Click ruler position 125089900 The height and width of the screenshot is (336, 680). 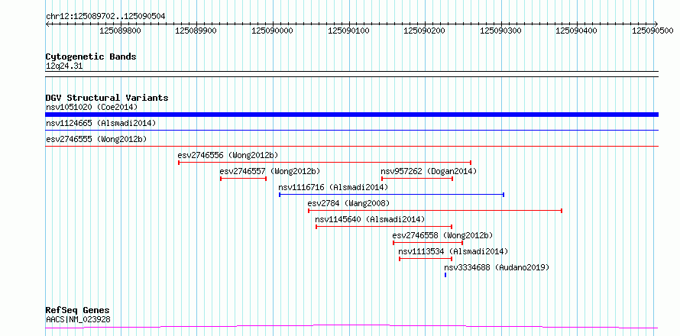pyautogui.click(x=196, y=31)
